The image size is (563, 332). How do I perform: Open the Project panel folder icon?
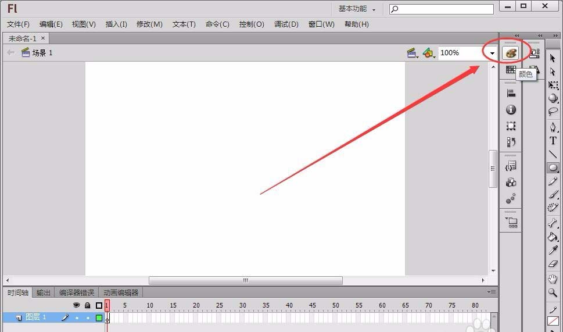511,223
